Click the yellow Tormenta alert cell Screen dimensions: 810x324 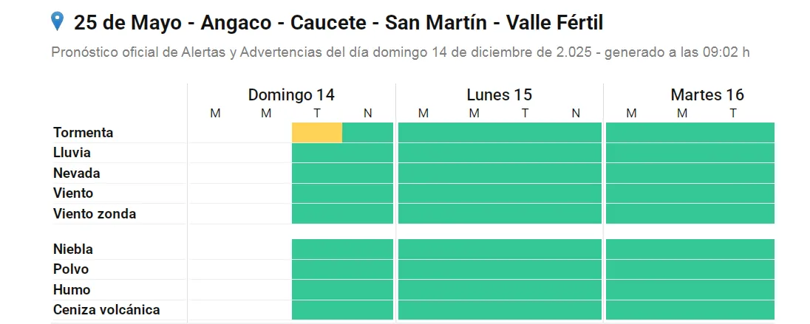tap(317, 133)
